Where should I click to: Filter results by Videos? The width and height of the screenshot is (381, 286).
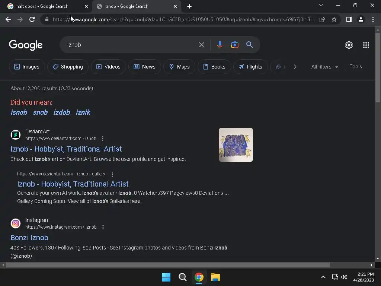tap(108, 67)
